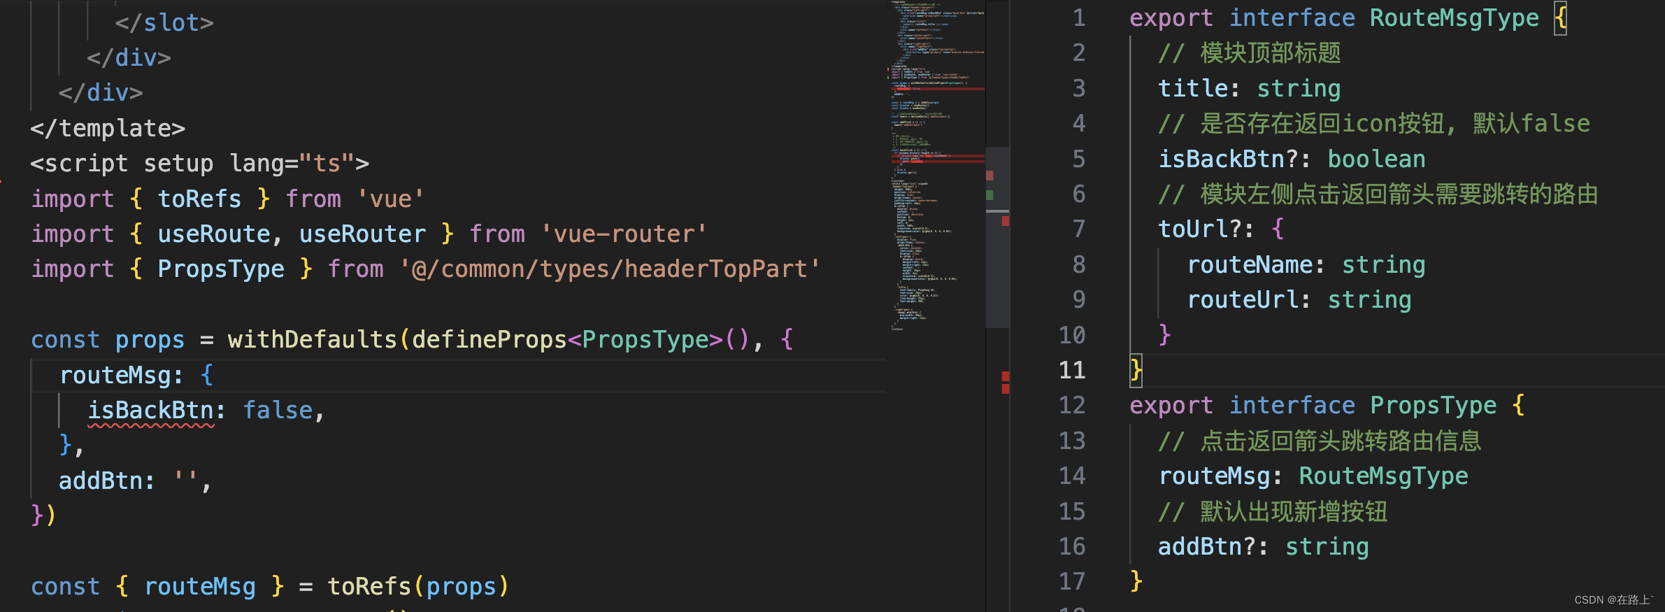Click the closing </template> tag
Image resolution: width=1665 pixels, height=612 pixels.
[108, 129]
